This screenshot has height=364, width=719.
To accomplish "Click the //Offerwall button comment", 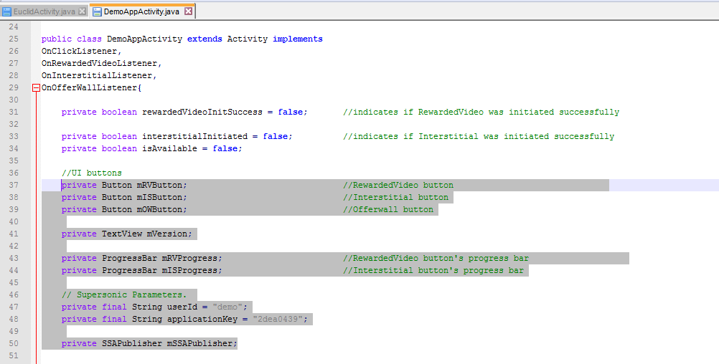I will click(387, 210).
